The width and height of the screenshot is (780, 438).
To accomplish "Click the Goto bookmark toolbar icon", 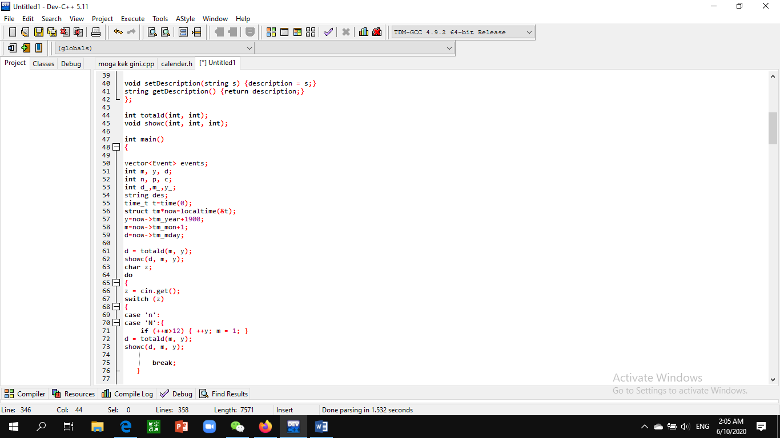I will coord(38,48).
